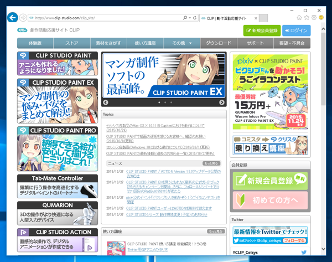Screen dimensions: 332x262
Task: Open the QUMARION banner
Action: click(58, 213)
